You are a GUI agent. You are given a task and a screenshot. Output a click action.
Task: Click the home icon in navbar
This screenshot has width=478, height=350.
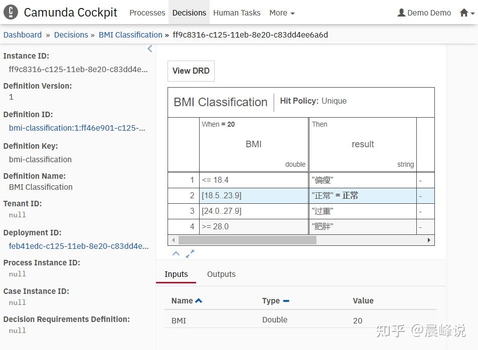tap(464, 13)
